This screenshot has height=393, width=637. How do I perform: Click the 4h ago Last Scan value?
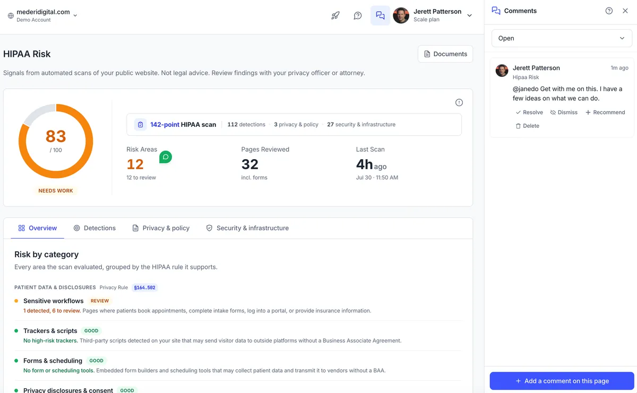(x=371, y=165)
